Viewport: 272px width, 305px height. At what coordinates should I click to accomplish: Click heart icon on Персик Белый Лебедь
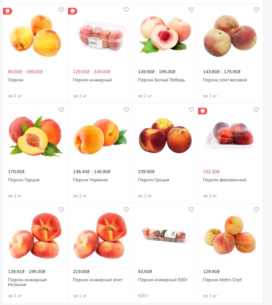click(191, 10)
